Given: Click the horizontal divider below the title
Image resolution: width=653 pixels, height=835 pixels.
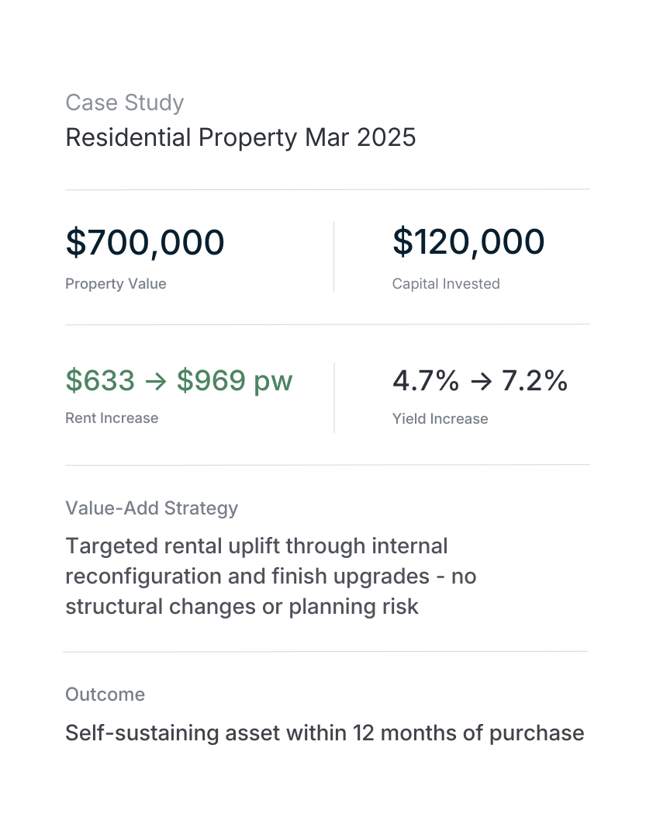Looking at the screenshot, I should point(326,189).
